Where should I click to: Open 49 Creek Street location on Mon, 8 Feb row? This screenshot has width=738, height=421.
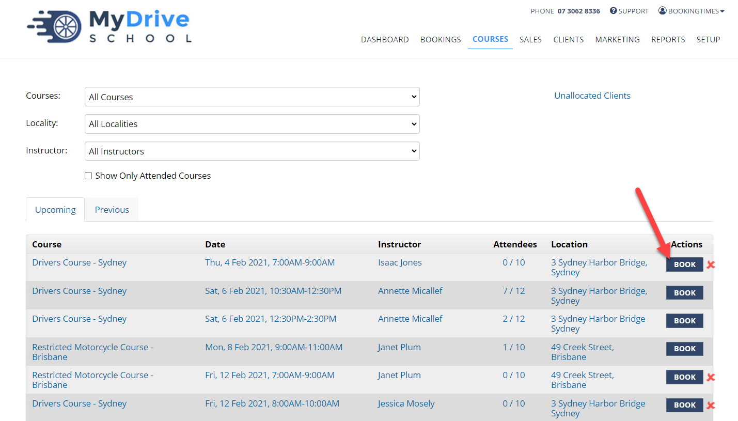[583, 352]
